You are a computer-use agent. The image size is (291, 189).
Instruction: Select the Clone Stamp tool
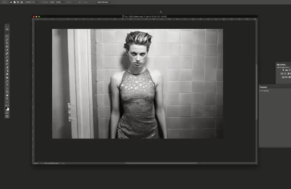point(7,60)
